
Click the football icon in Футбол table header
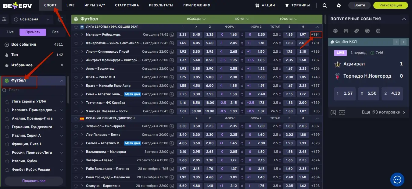tap(76, 19)
